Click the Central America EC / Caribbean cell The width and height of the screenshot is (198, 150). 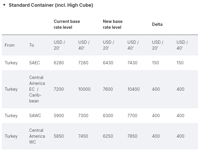pos(37,89)
